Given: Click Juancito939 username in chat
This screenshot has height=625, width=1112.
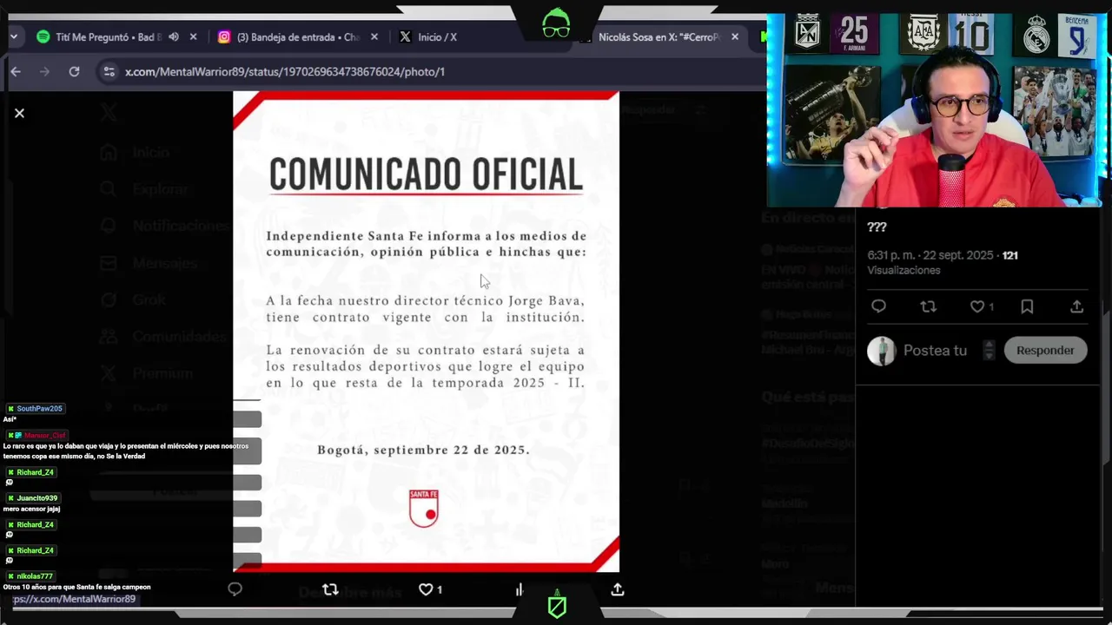Looking at the screenshot, I should (37, 498).
